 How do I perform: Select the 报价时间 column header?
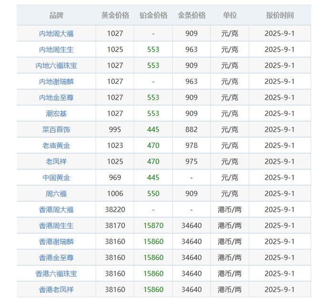pyautogui.click(x=280, y=15)
